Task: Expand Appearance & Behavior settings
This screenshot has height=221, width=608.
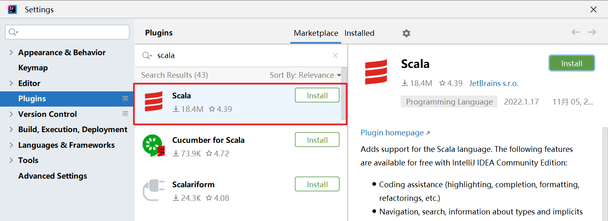Action: (x=11, y=53)
